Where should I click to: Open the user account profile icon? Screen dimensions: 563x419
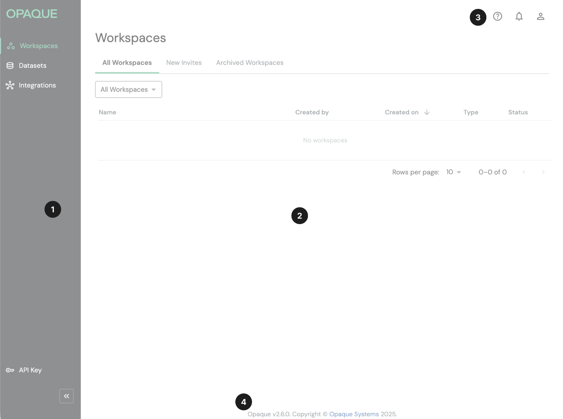pyautogui.click(x=541, y=17)
